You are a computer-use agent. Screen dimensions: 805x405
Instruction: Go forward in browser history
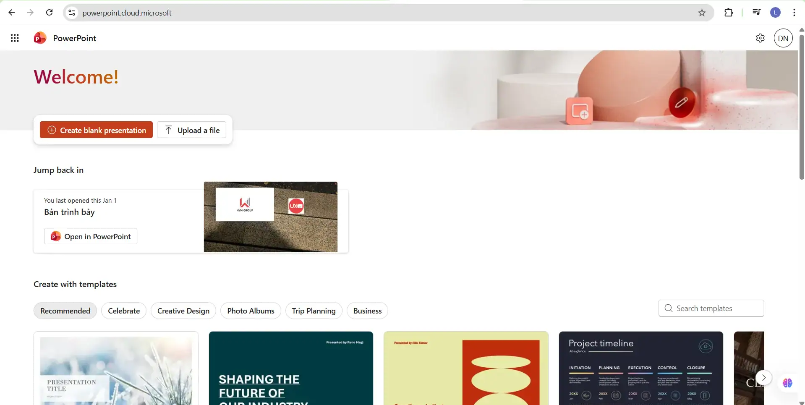30,13
